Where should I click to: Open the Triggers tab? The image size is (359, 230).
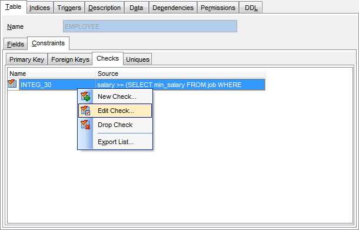69,8
